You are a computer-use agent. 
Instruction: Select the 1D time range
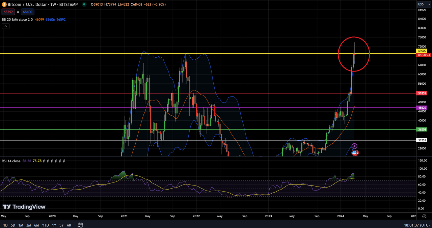click(5, 225)
